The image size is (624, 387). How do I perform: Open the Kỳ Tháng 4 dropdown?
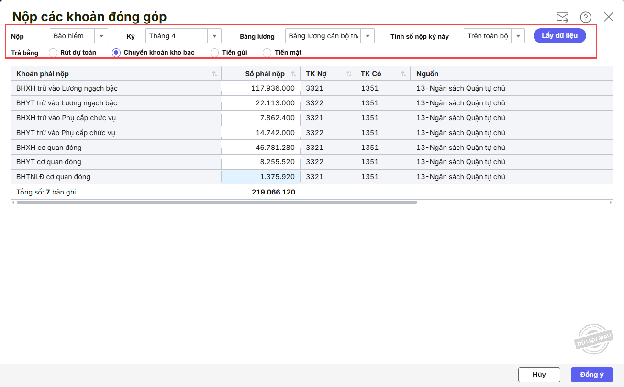(x=214, y=36)
